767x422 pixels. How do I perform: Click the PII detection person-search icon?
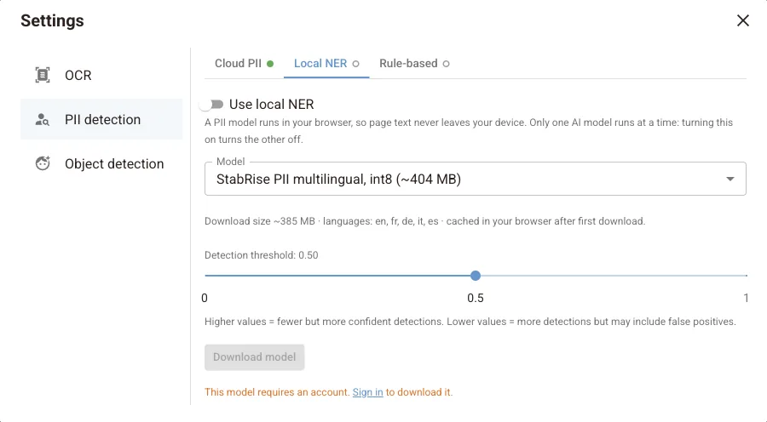coord(43,119)
